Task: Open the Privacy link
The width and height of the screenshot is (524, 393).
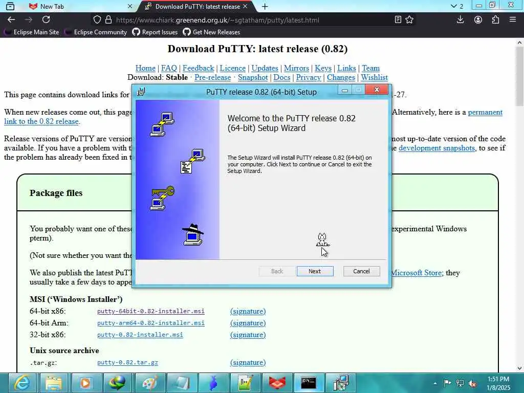Action: [x=309, y=78]
